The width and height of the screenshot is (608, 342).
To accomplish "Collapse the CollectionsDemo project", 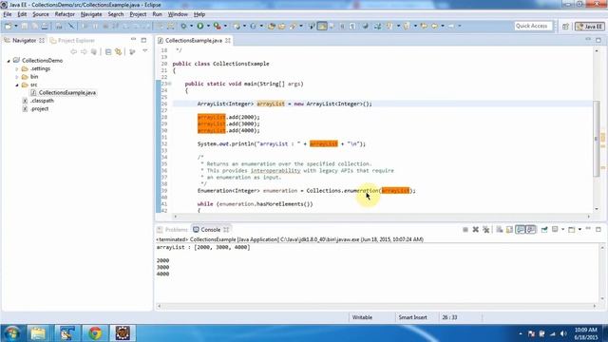I will [9, 61].
